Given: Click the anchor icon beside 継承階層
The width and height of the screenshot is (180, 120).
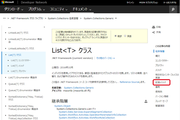Looking at the screenshot, I should click(x=146, y=101).
